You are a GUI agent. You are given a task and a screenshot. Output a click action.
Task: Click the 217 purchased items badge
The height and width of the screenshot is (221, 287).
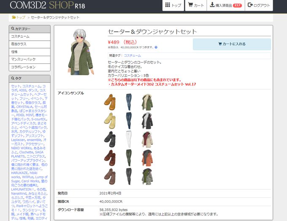click(237, 5)
